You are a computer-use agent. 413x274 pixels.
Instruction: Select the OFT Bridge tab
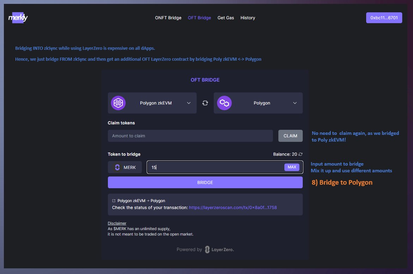(199, 18)
